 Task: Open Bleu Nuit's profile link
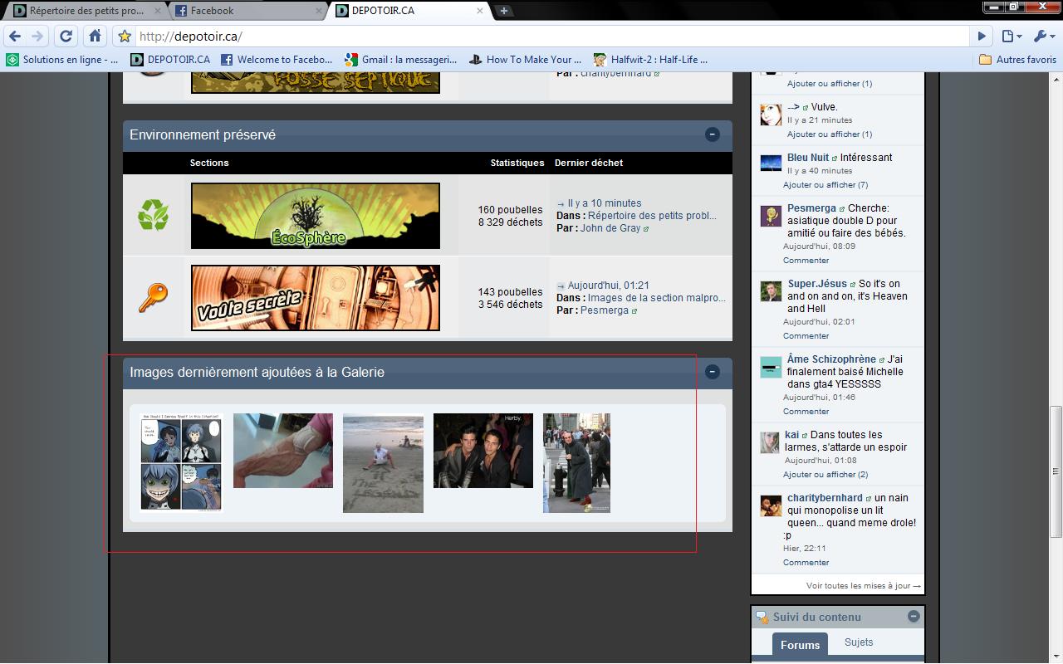(x=808, y=158)
